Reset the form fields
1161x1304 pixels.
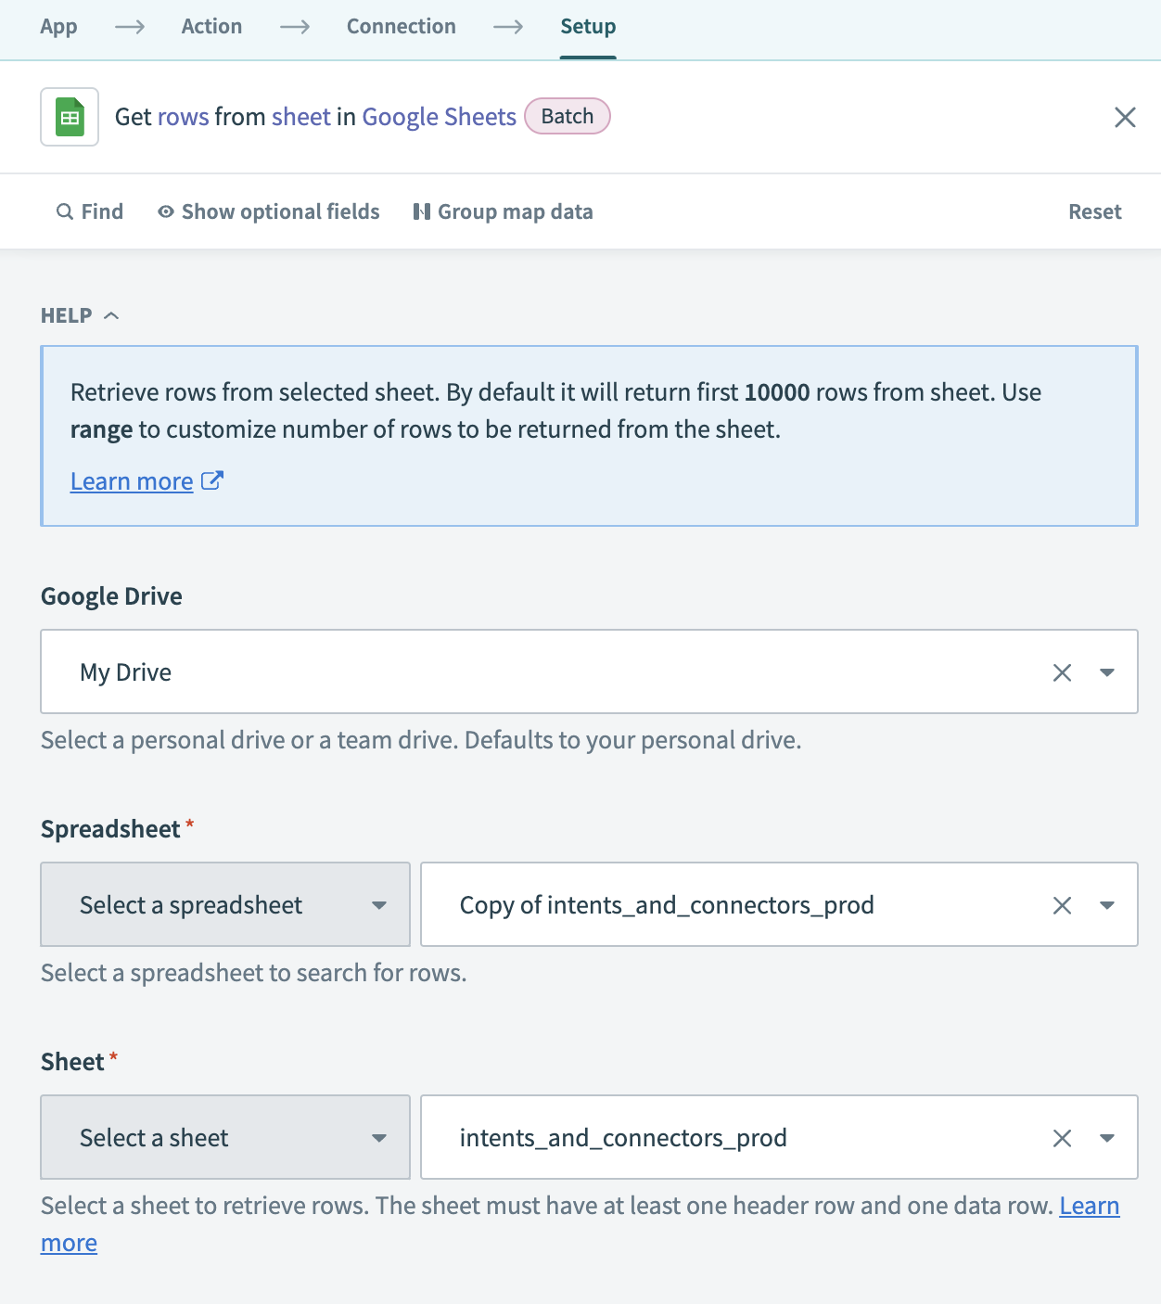click(x=1094, y=211)
